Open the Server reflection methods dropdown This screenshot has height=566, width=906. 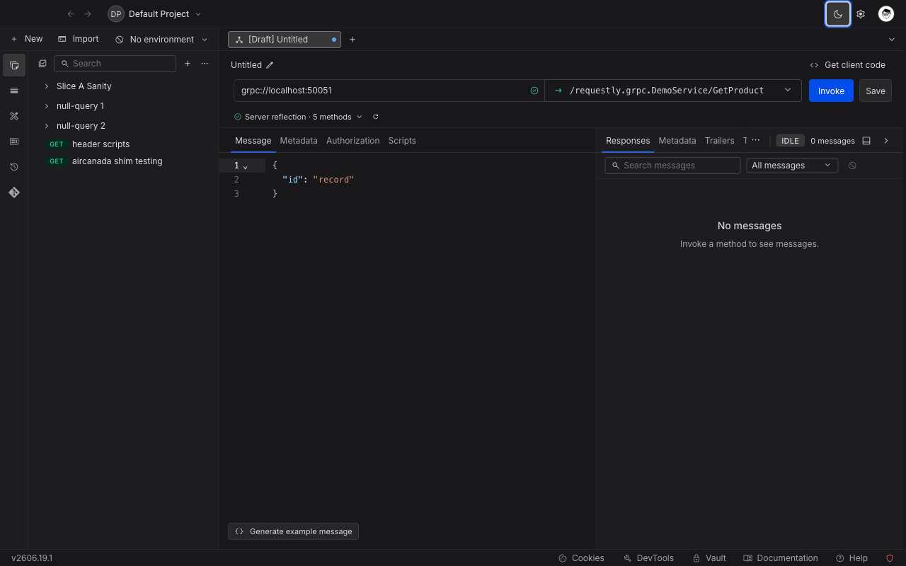298,117
